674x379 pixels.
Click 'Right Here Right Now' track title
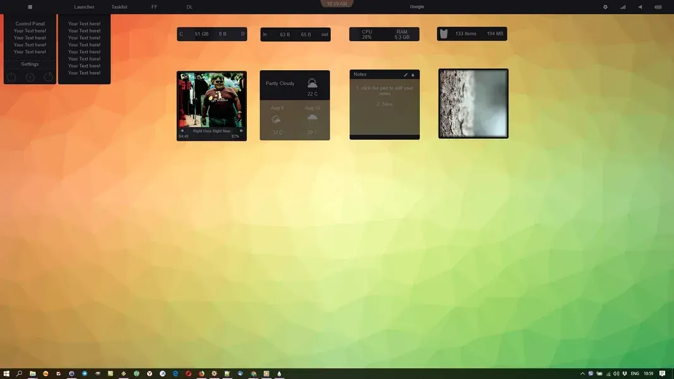pyautogui.click(x=212, y=131)
